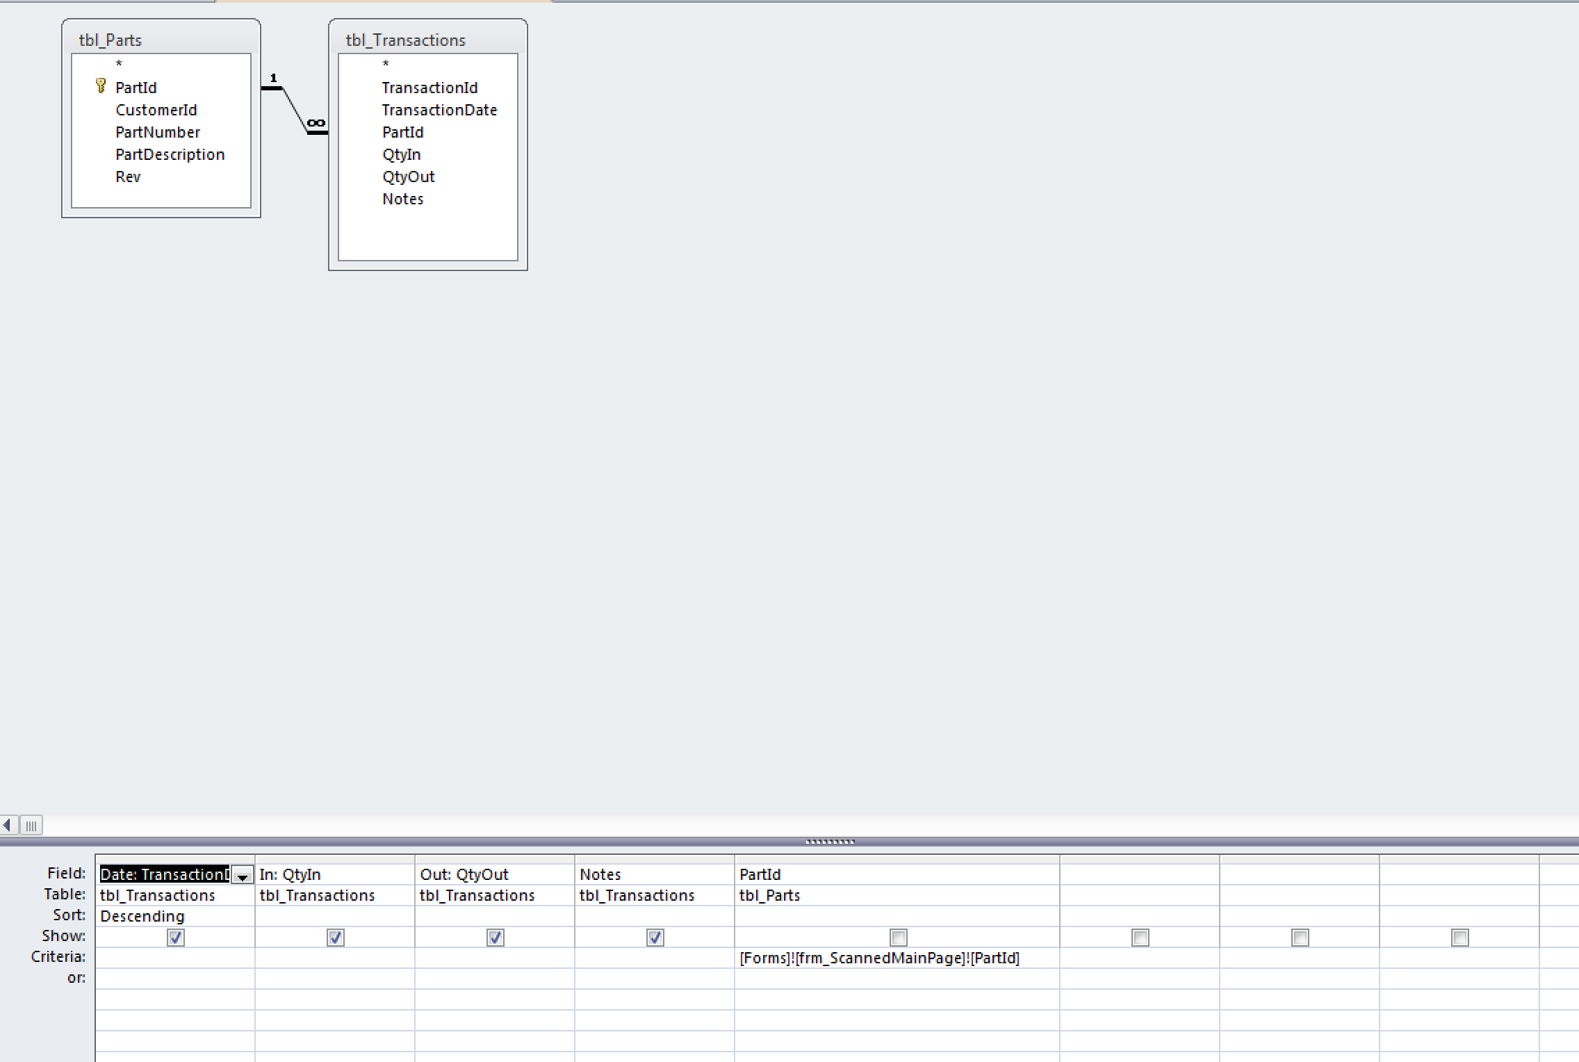Uncheck Show box for In: QtyIn column
Viewport: 1579px width, 1062px height.
(x=336, y=938)
